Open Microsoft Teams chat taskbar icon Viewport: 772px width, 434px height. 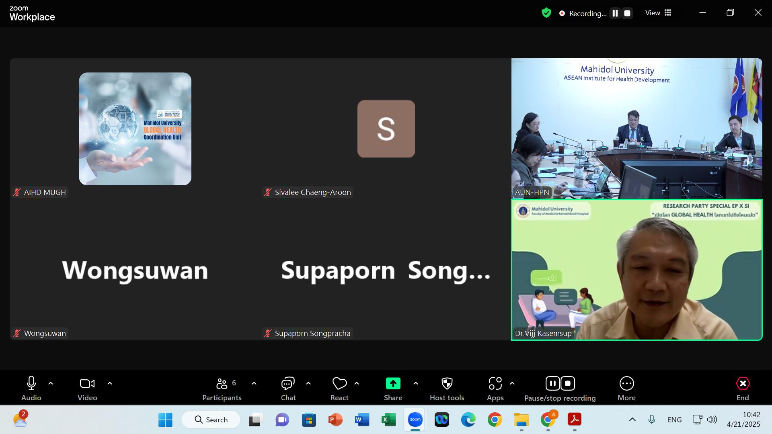pyautogui.click(x=282, y=420)
